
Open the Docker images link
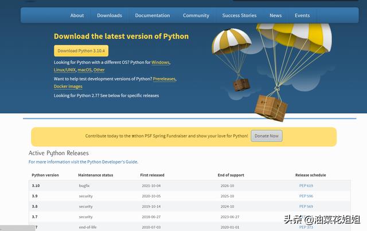68,86
